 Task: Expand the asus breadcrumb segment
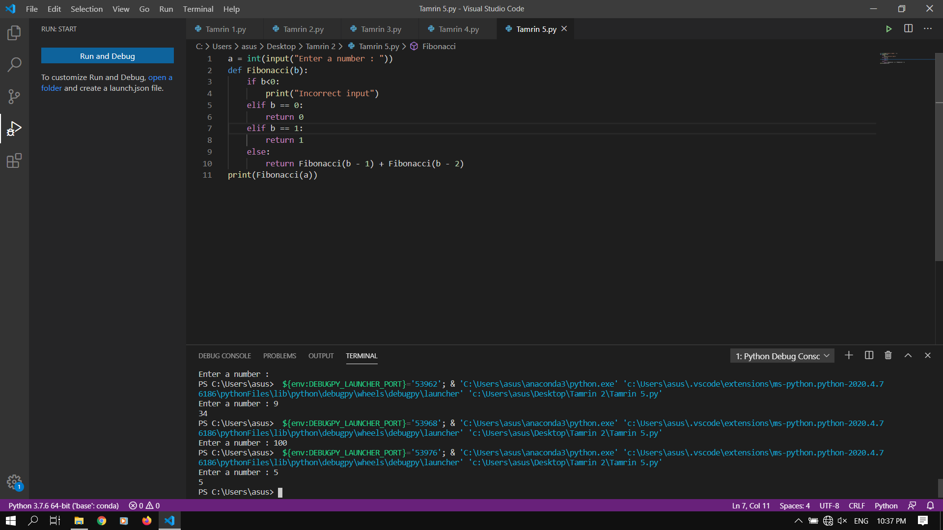(x=249, y=46)
